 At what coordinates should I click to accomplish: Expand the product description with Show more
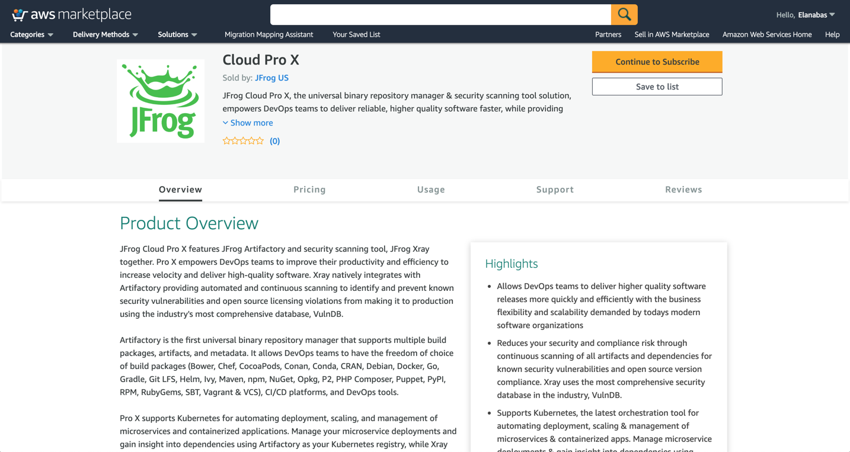pos(248,123)
